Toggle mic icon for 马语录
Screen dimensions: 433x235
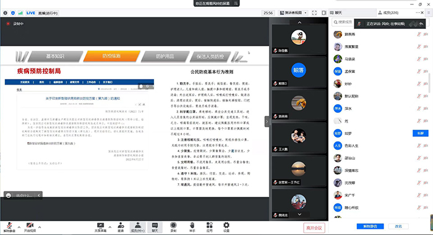coord(419,59)
